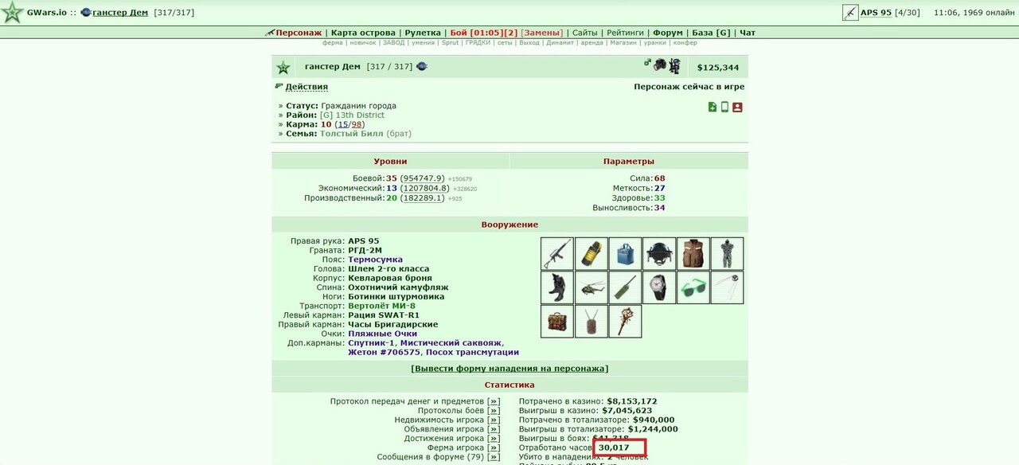Open the Рулетка menu item

pos(423,33)
